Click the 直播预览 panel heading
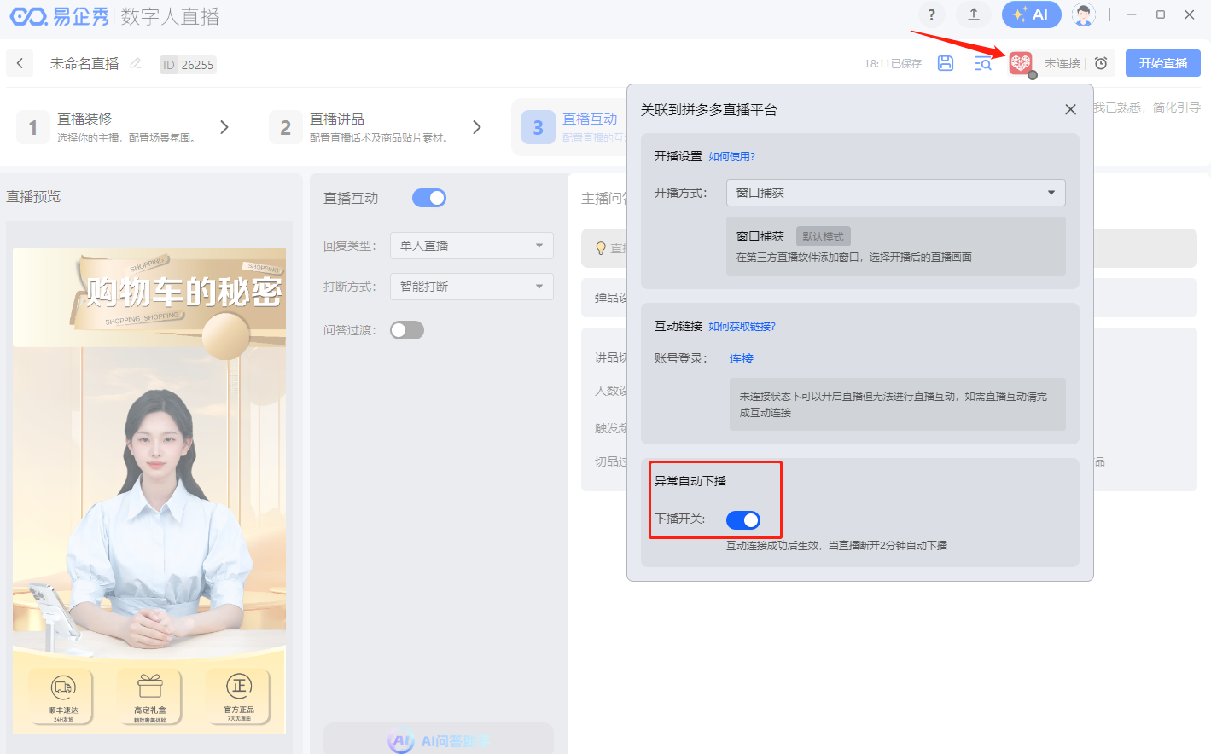The width and height of the screenshot is (1211, 754). pos(34,196)
